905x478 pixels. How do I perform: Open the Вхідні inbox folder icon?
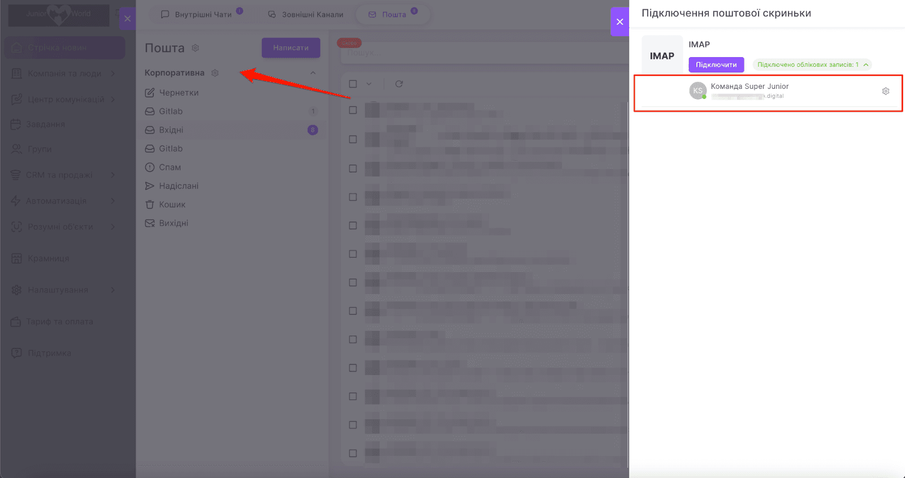(150, 130)
